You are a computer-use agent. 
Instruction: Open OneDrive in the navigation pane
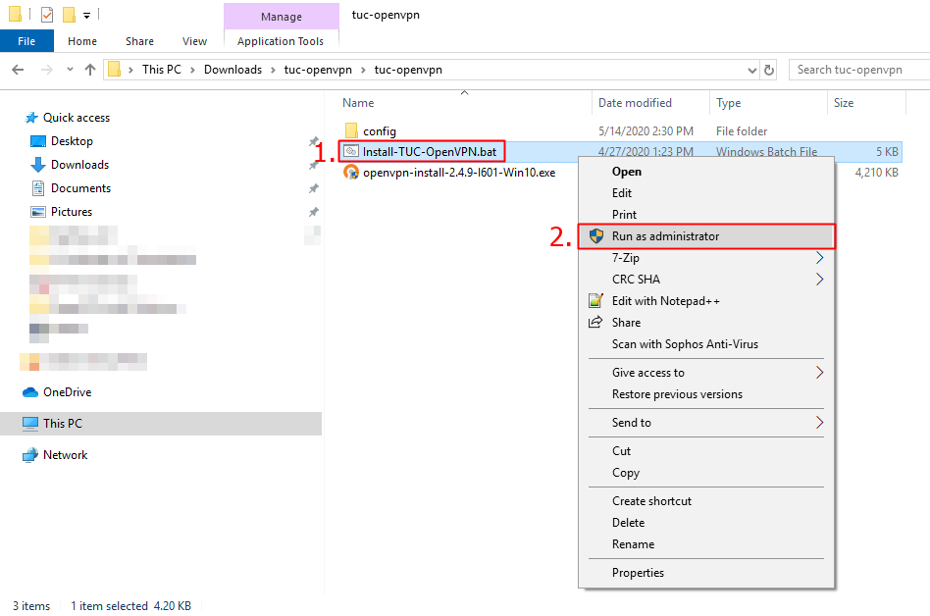coord(67,392)
